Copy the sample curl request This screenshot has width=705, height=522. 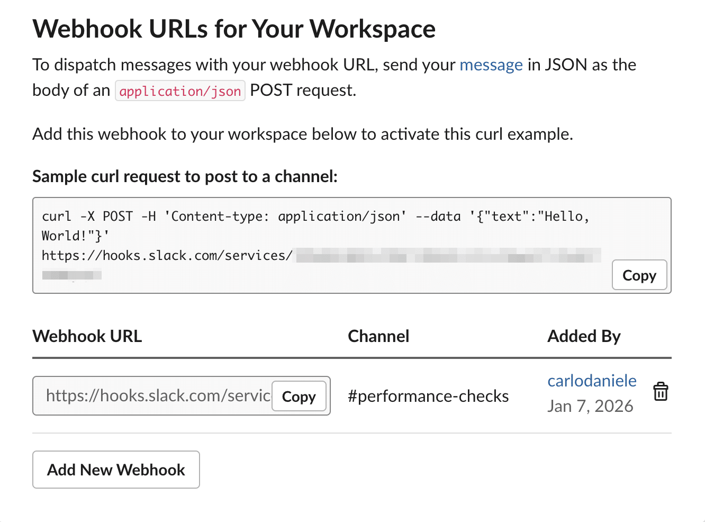click(x=639, y=275)
